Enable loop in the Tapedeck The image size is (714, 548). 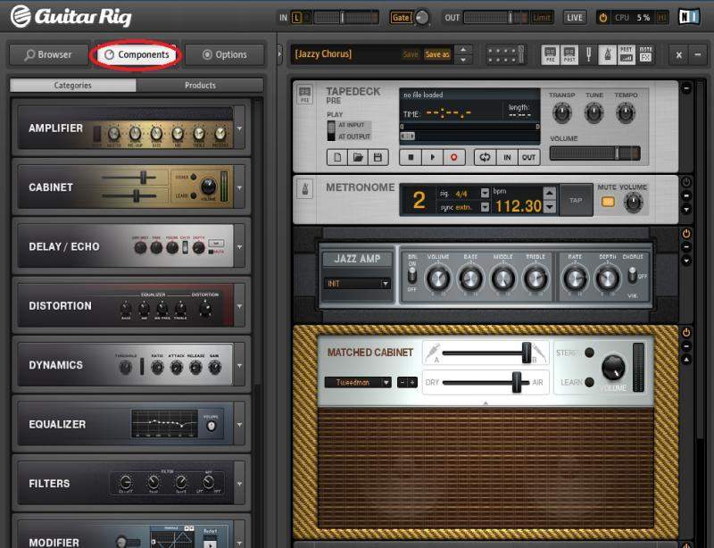click(486, 157)
